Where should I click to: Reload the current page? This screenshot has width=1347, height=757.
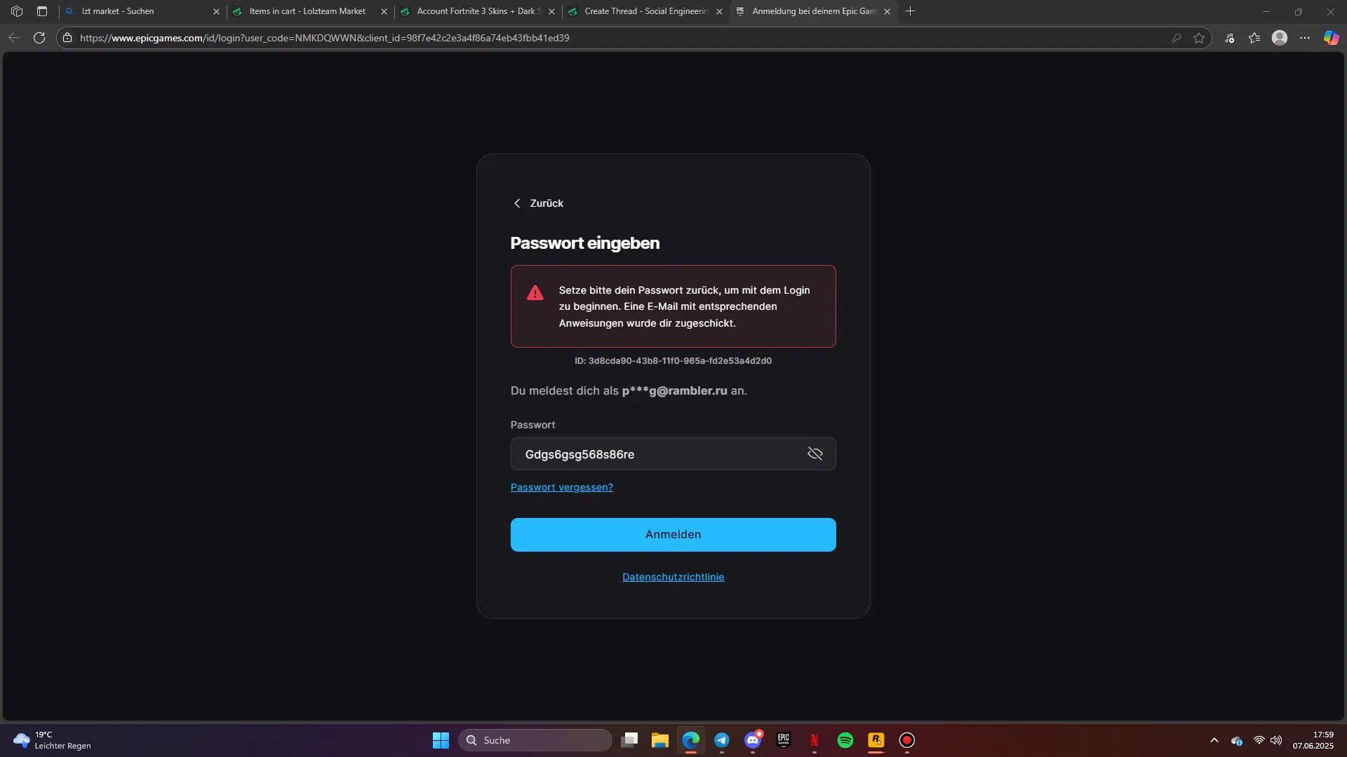point(39,38)
